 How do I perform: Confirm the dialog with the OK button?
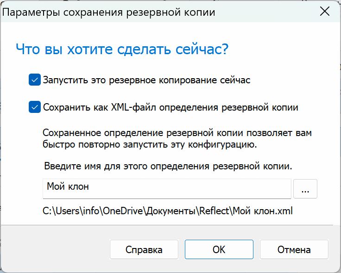(219, 250)
